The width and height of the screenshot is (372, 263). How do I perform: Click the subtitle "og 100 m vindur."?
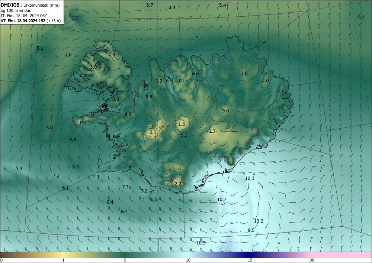tap(16, 10)
